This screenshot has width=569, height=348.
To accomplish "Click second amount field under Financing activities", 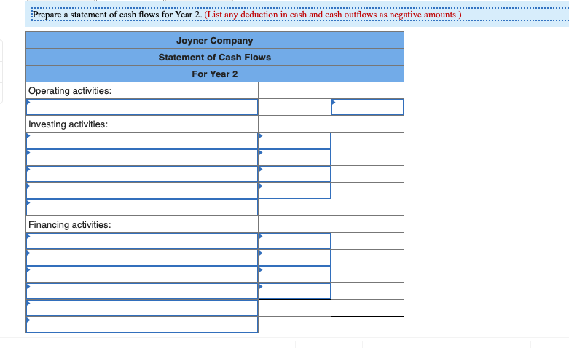I will click(294, 258).
